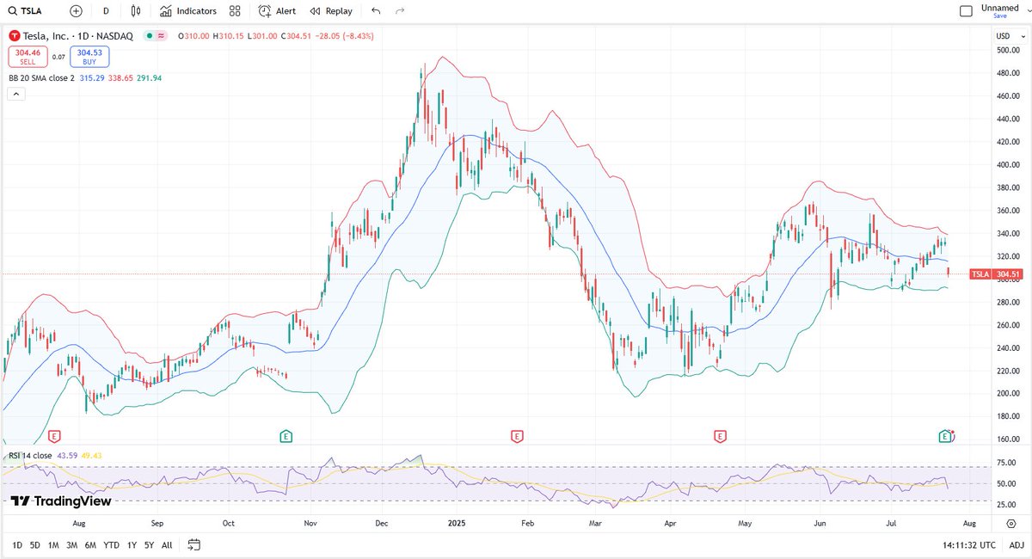Switch to the All date range
Viewport: 1032px width, 559px height.
tap(167, 545)
